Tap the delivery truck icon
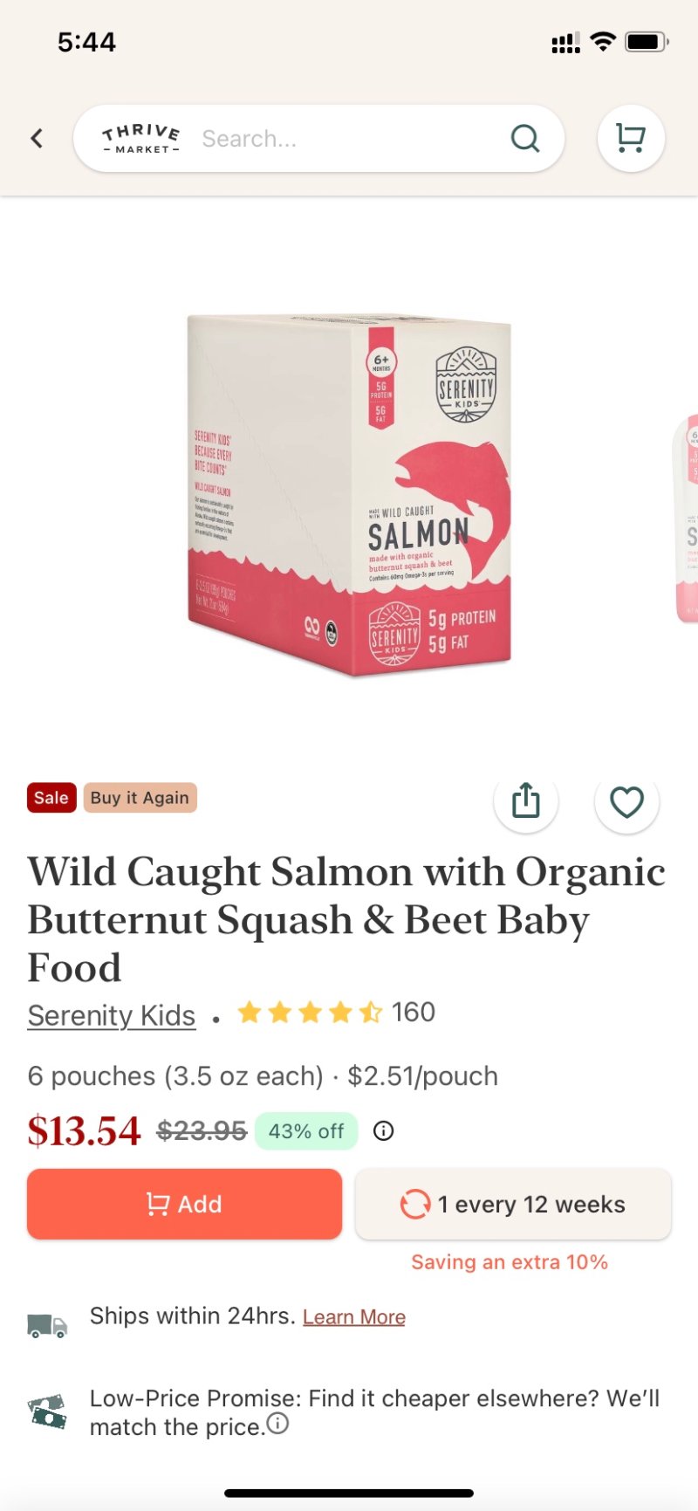The width and height of the screenshot is (698, 1511). coord(47,1326)
